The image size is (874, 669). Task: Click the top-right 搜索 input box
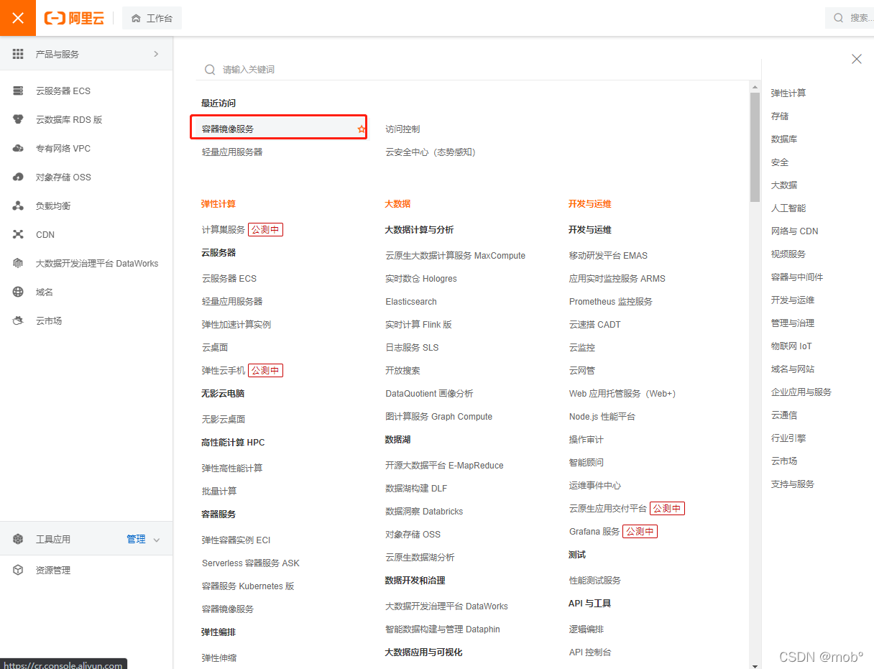(850, 18)
